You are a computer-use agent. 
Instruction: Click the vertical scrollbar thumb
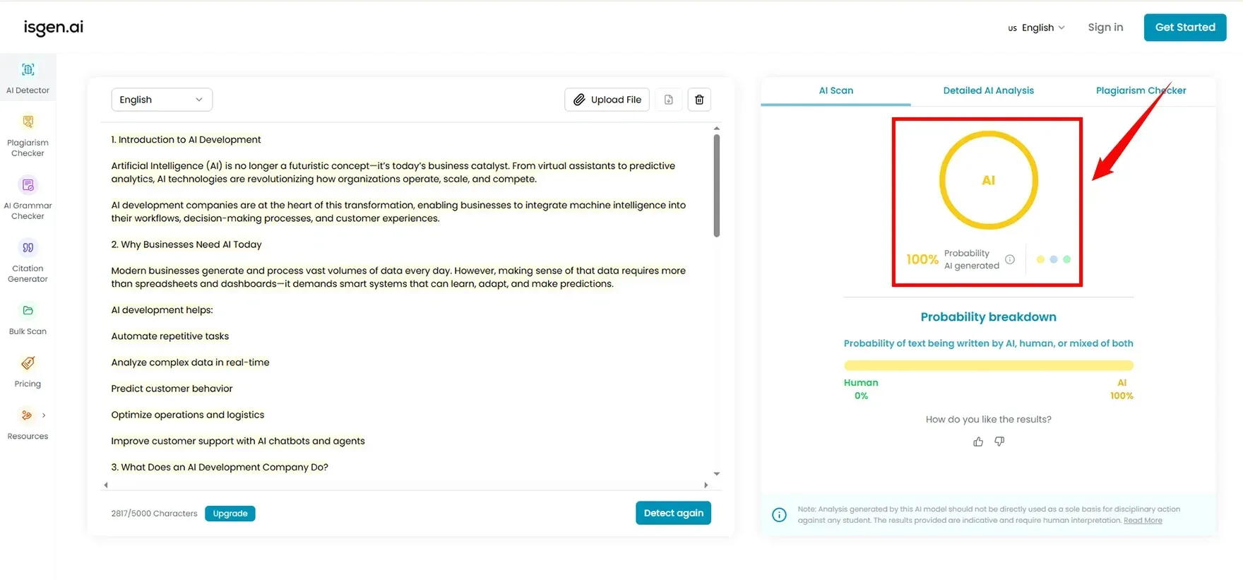click(716, 185)
